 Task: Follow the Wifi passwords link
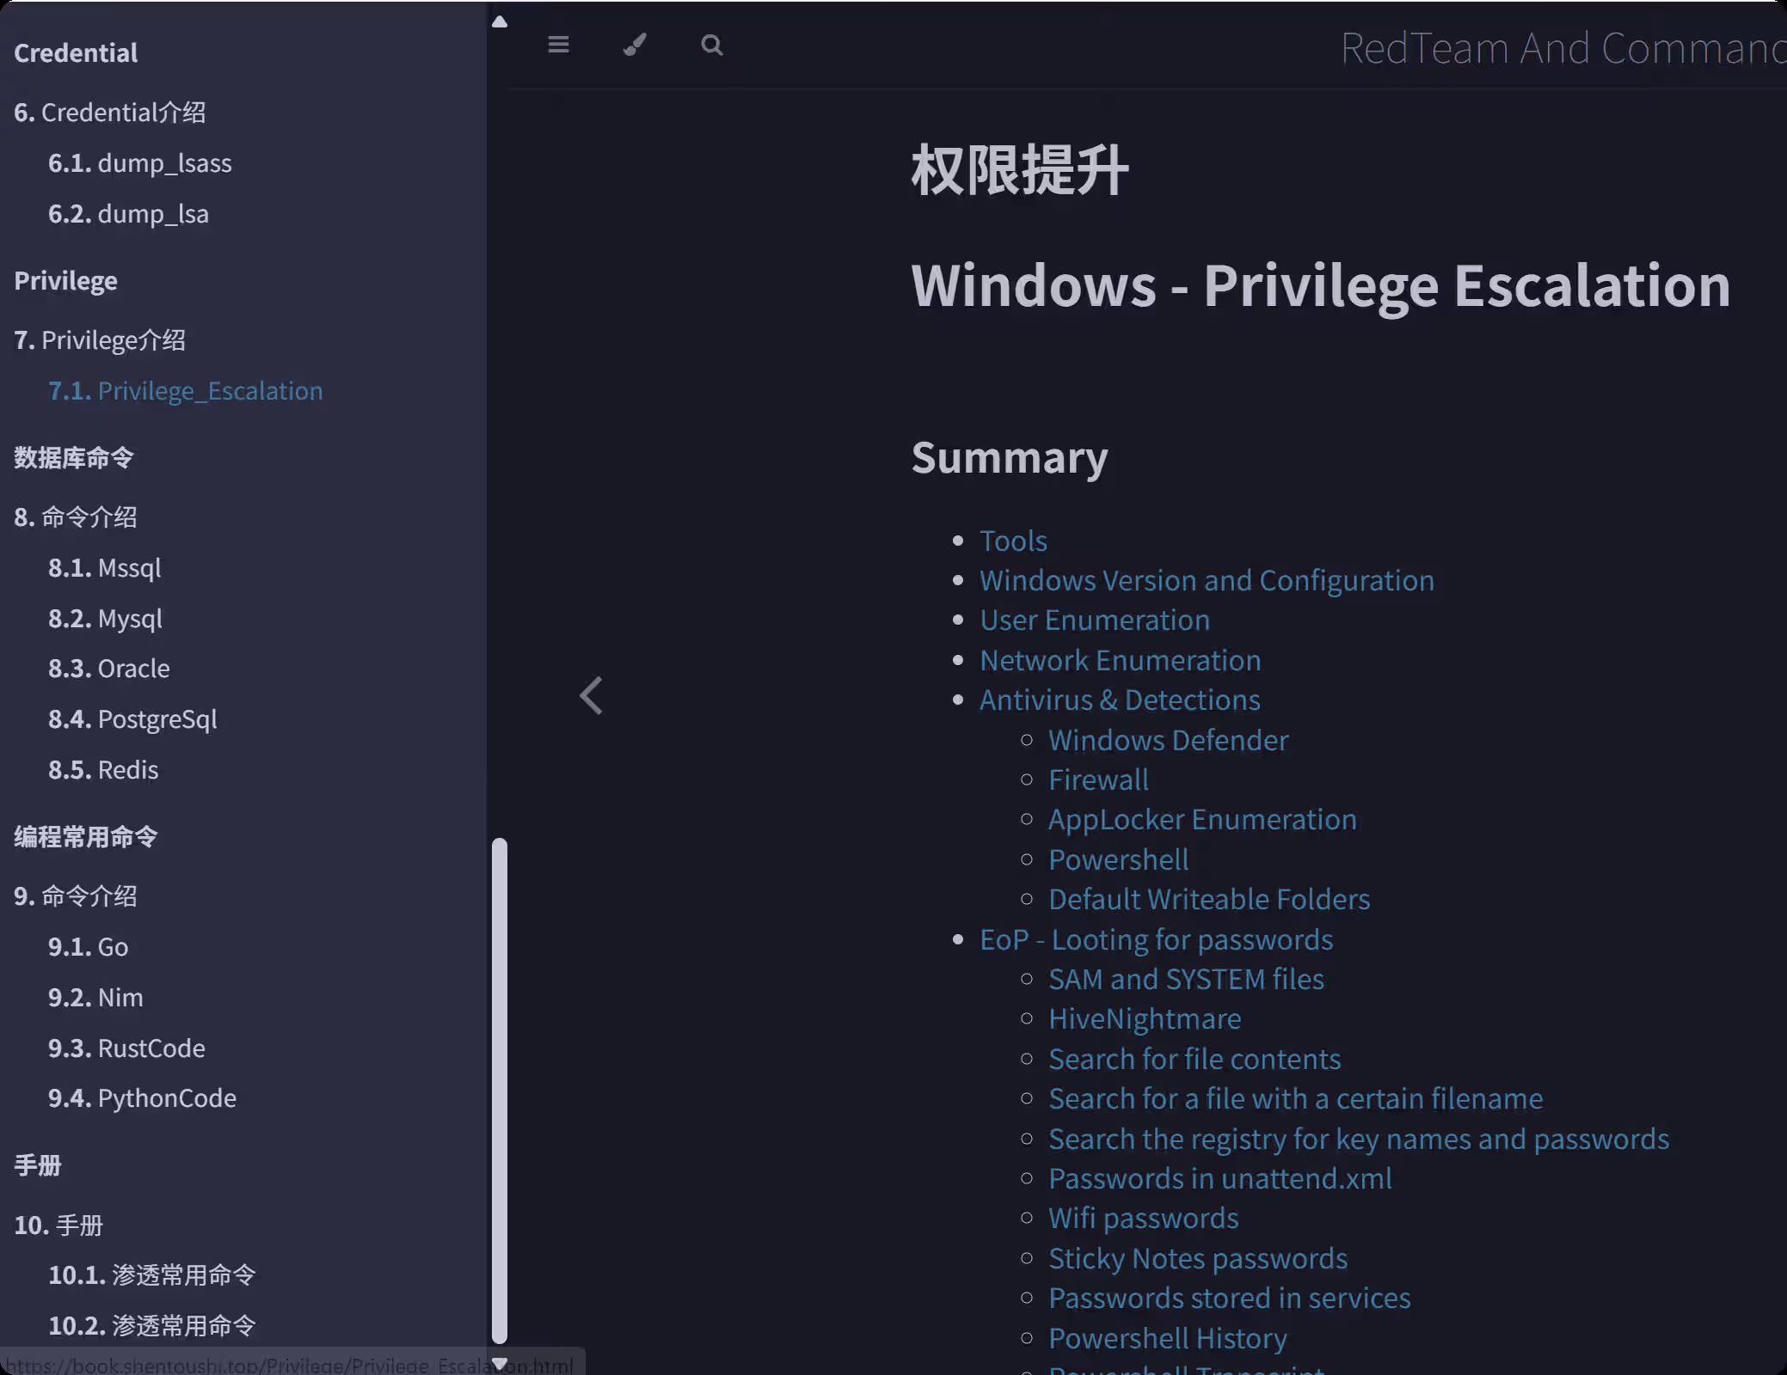click(x=1143, y=1219)
